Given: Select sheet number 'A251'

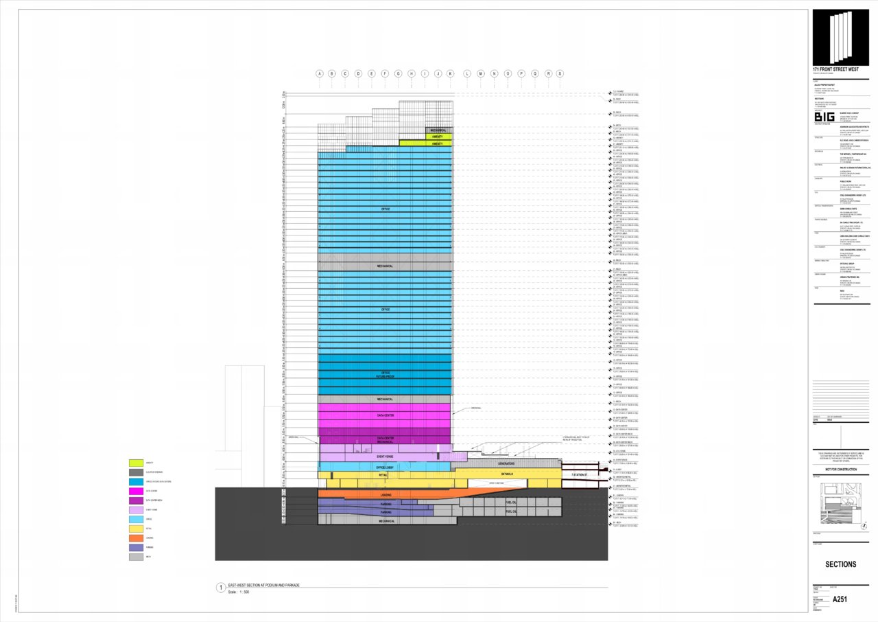Looking at the screenshot, I should 841,599.
